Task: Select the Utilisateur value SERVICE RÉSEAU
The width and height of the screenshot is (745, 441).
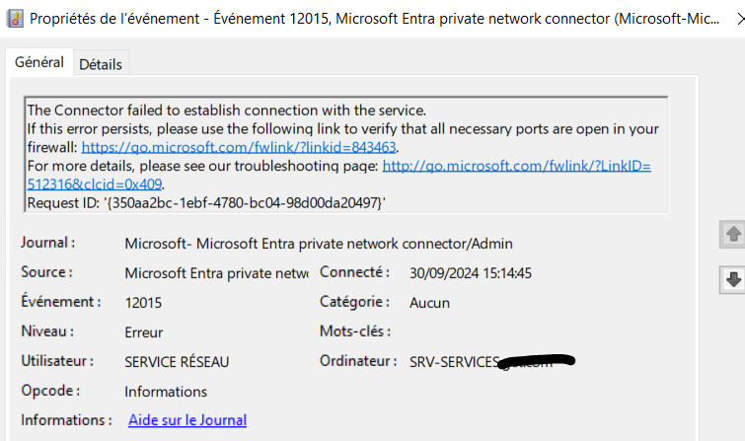Action: 177,362
